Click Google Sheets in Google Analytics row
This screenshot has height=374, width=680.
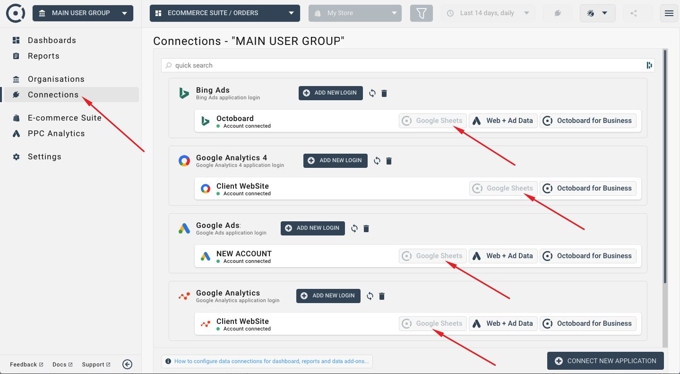point(433,323)
